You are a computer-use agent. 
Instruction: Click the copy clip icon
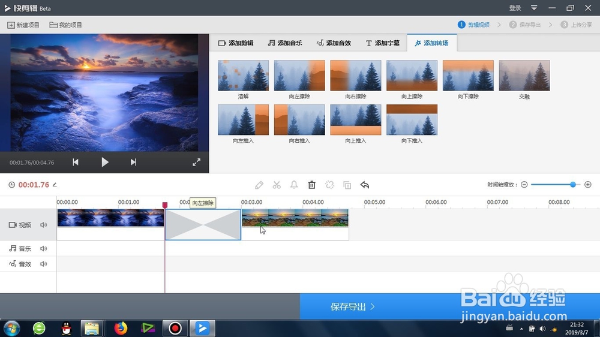(347, 185)
